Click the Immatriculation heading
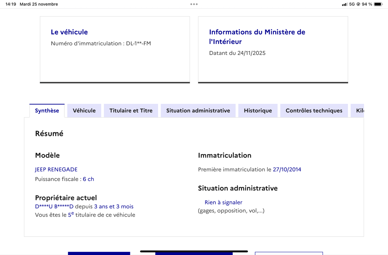This screenshot has height=255, width=388. point(225,155)
